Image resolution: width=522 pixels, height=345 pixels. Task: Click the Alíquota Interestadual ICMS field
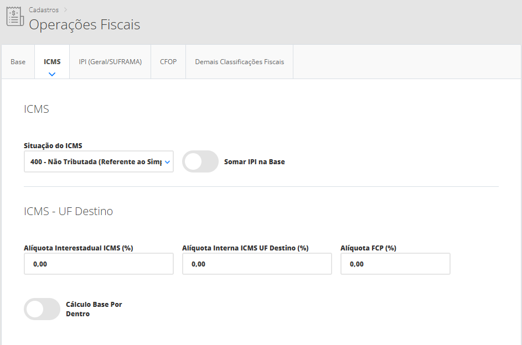pyautogui.click(x=99, y=264)
